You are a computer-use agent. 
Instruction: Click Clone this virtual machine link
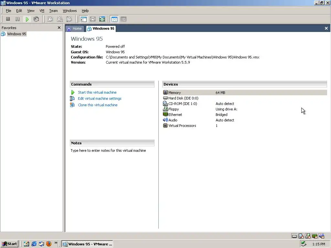[x=98, y=105]
